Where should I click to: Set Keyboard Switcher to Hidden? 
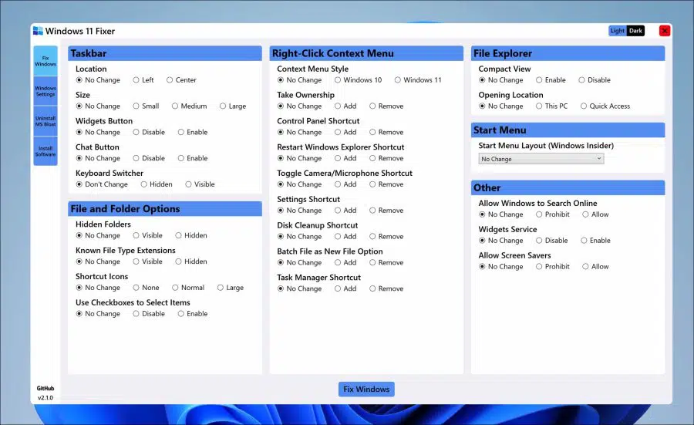coord(157,184)
